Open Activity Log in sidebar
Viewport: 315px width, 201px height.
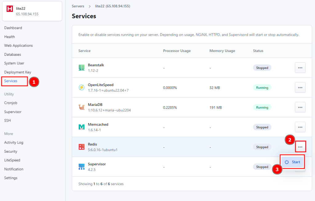pyautogui.click(x=14, y=143)
